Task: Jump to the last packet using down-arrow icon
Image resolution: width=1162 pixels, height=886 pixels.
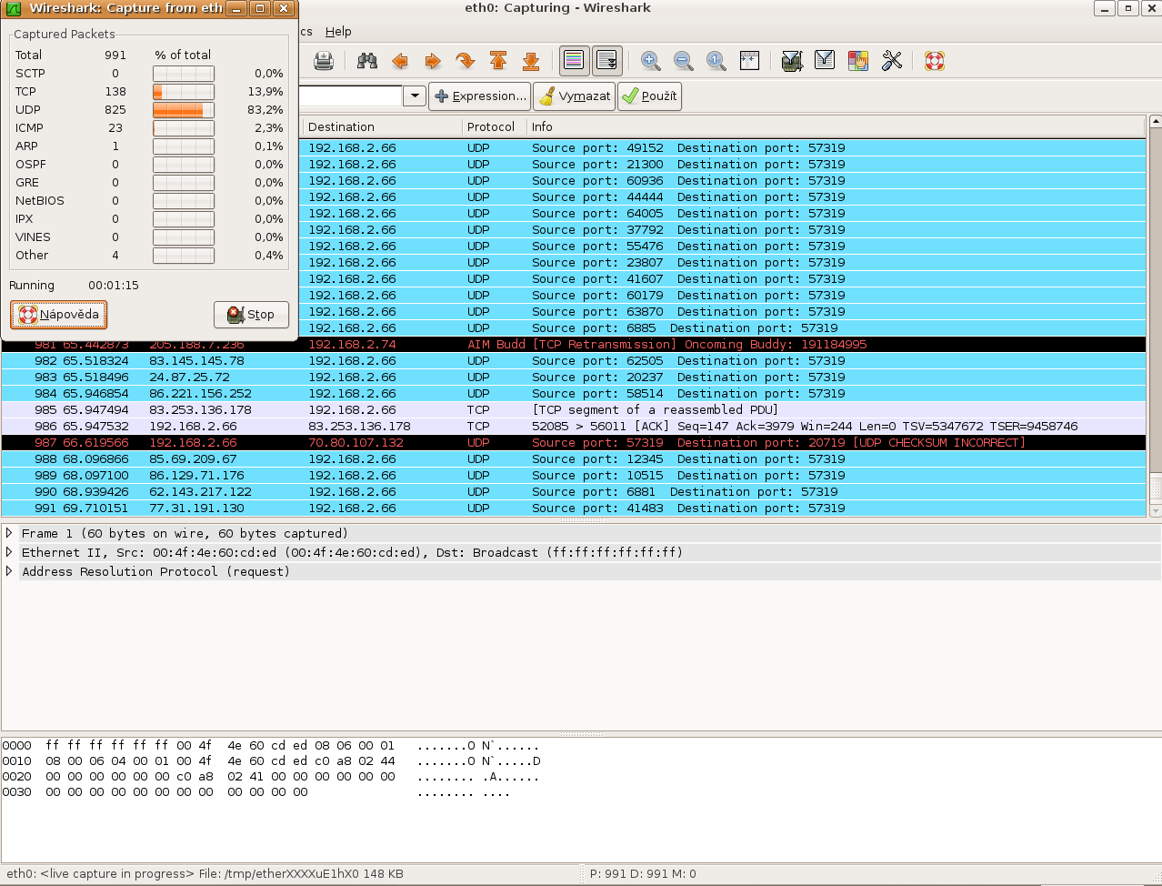Action: 531,61
